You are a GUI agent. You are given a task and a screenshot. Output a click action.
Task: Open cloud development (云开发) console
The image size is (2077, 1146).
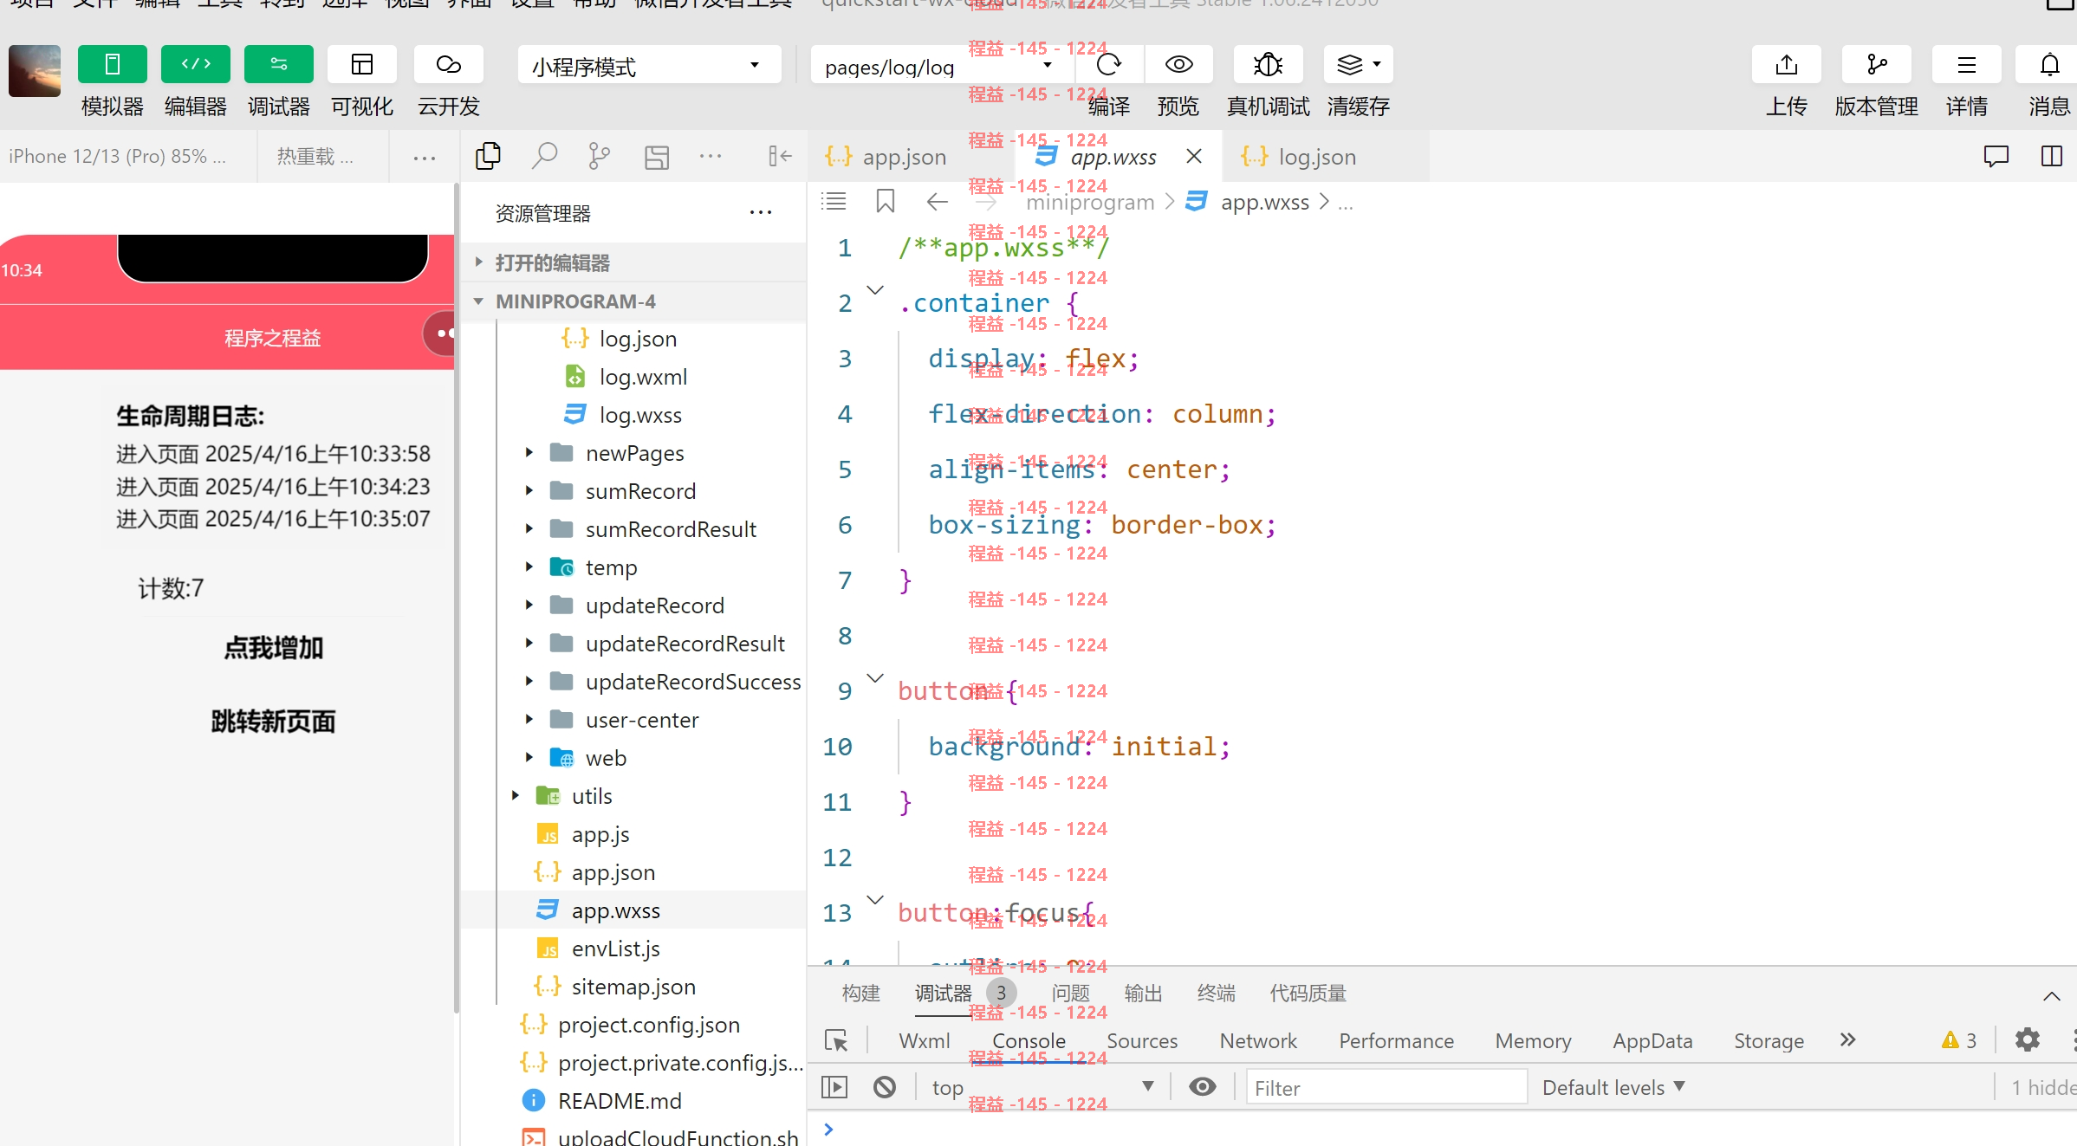(x=448, y=65)
